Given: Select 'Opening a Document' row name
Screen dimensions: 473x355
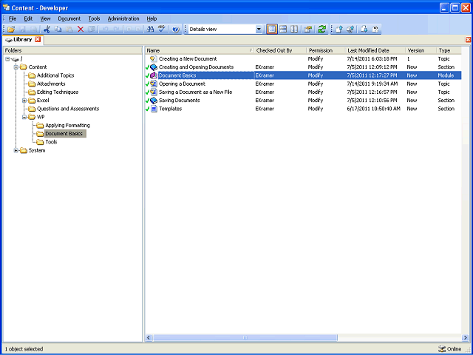Looking at the screenshot, I should pyautogui.click(x=182, y=84).
